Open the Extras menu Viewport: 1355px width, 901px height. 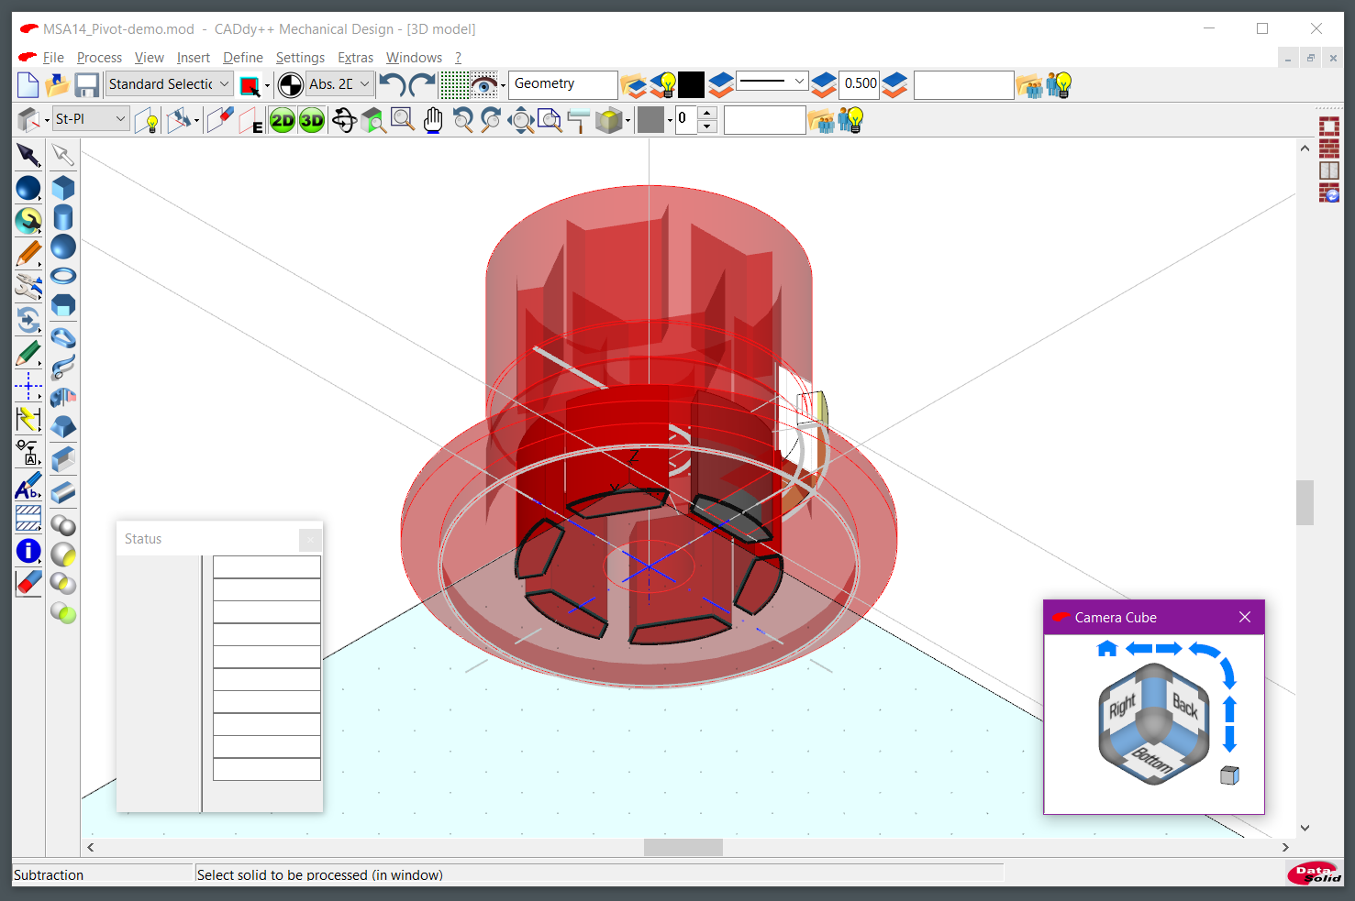pos(355,58)
